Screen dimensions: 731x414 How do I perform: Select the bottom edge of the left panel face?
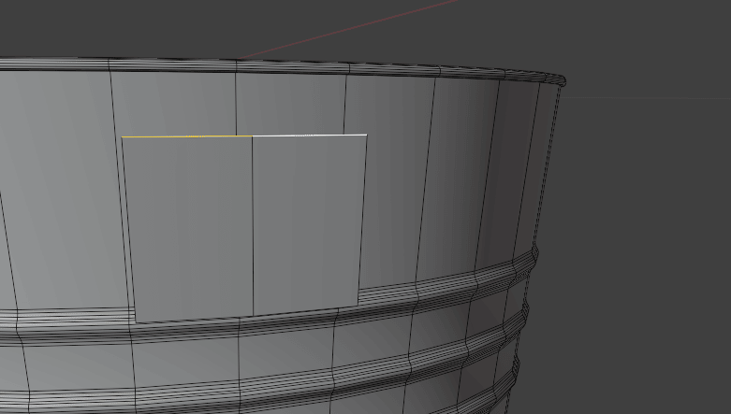tap(195, 320)
